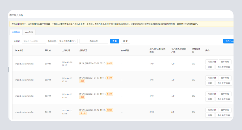Screen dimensions: 242x130
Task: Switch to the 批量列表 tab
Action: click(16, 32)
